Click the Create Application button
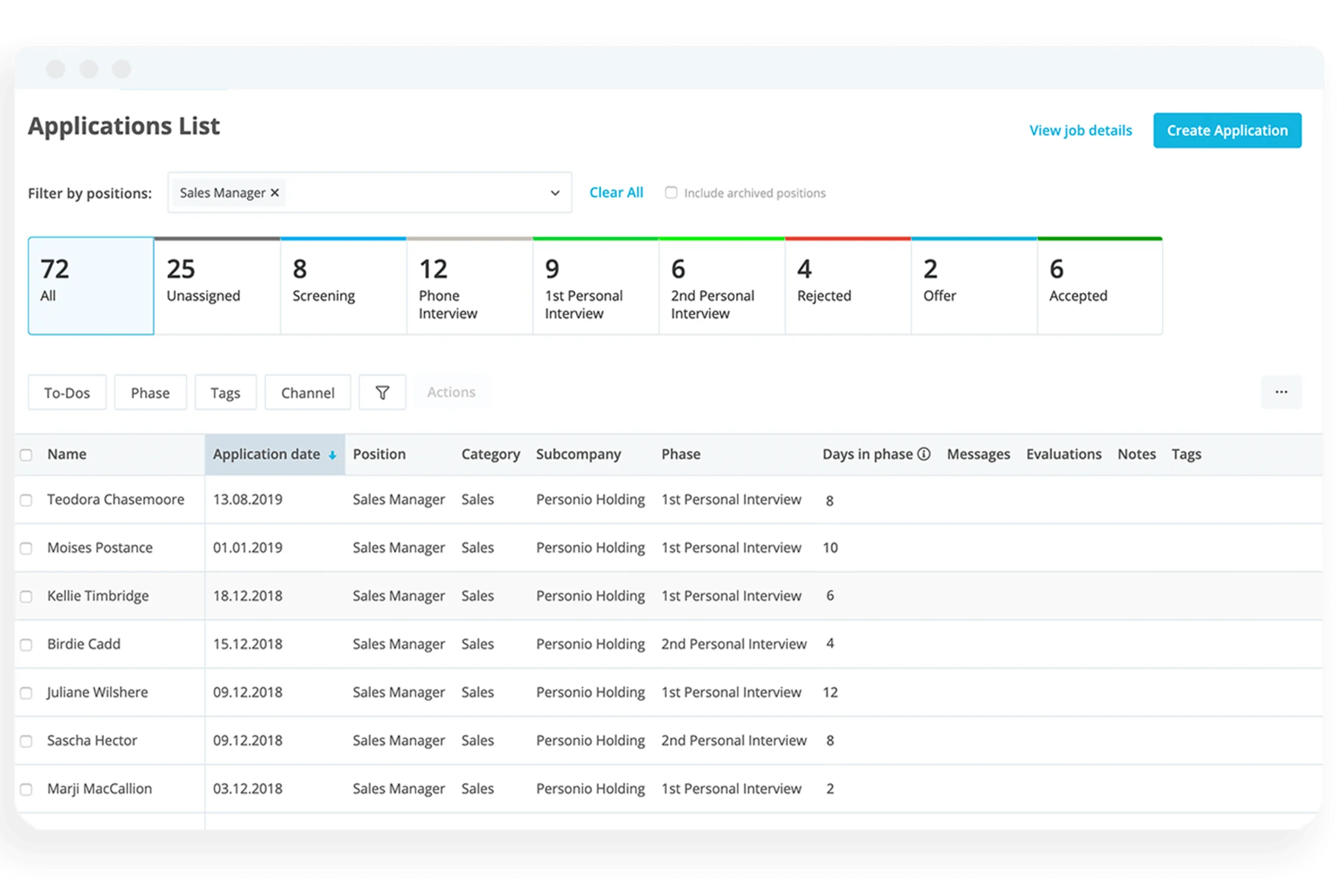 [1227, 131]
